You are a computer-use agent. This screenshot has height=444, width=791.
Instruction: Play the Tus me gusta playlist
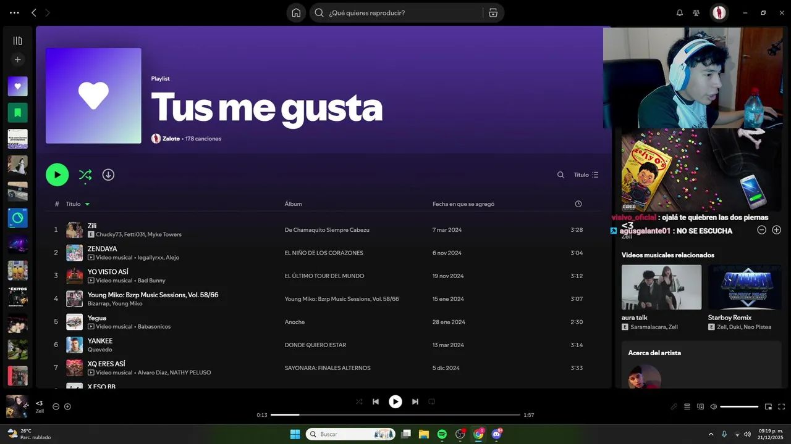pyautogui.click(x=57, y=175)
